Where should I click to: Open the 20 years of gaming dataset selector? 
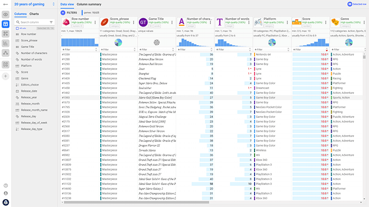[x=34, y=4]
